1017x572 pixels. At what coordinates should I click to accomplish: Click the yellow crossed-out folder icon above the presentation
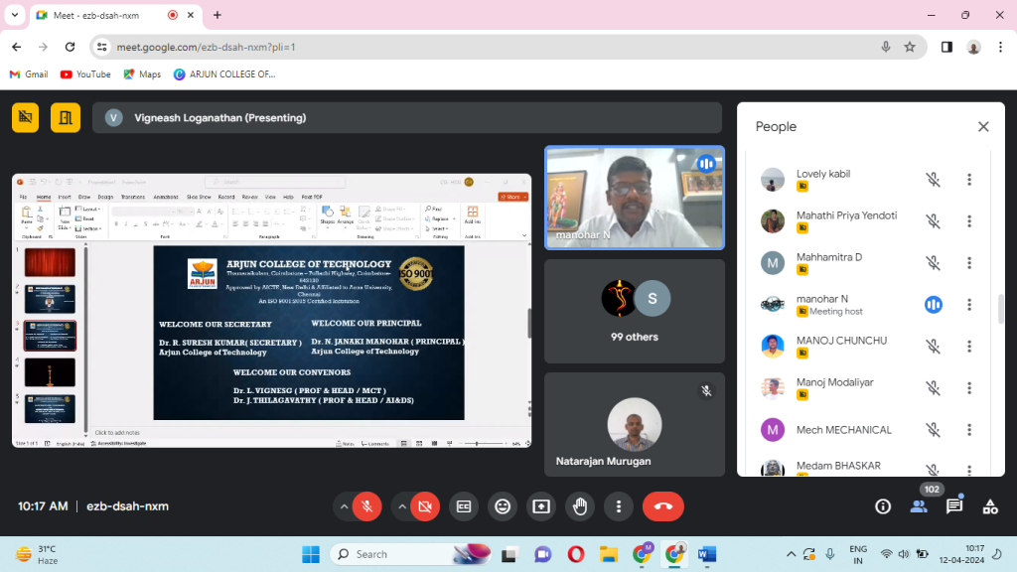25,117
